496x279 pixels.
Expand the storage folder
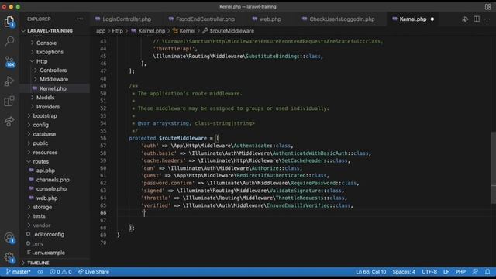point(43,207)
